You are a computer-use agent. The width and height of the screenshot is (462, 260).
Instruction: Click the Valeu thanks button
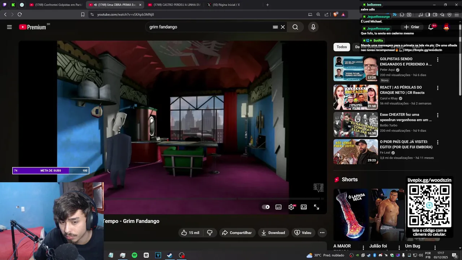tap(303, 233)
